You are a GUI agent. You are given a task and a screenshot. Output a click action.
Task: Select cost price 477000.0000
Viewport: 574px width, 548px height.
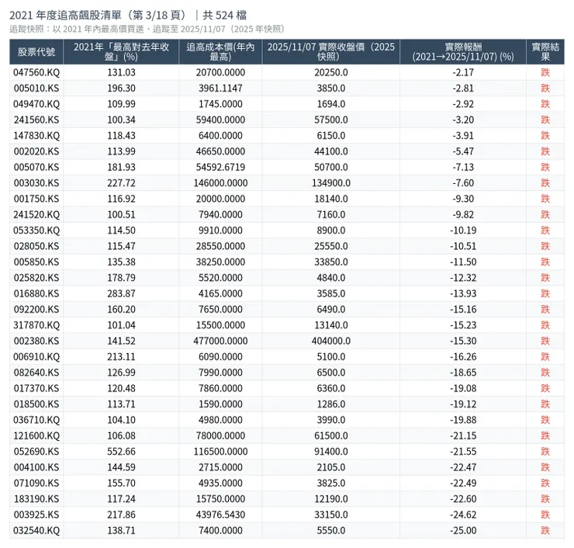220,341
